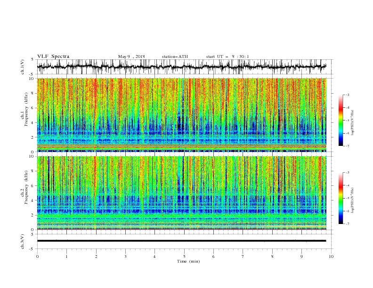Viewport: 373px width, 288px height.
Task: Click the "7" minute tick label
Action: pos(243,256)
